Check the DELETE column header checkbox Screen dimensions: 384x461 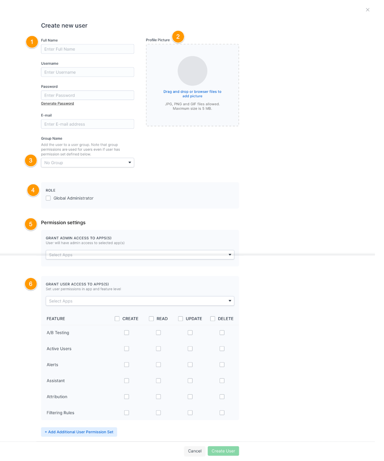213,319
